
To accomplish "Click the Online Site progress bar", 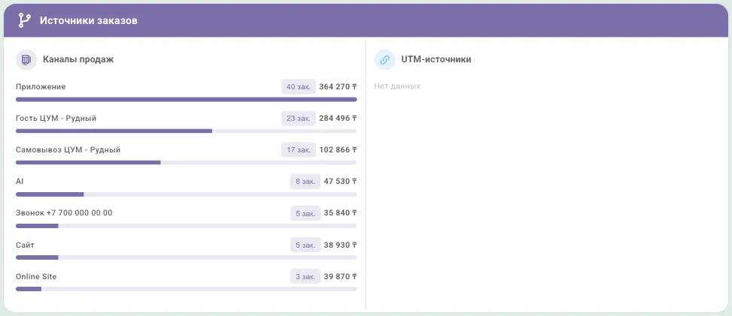I will (x=187, y=289).
